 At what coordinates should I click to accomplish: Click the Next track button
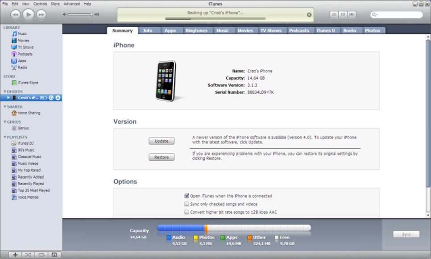[x=41, y=15]
